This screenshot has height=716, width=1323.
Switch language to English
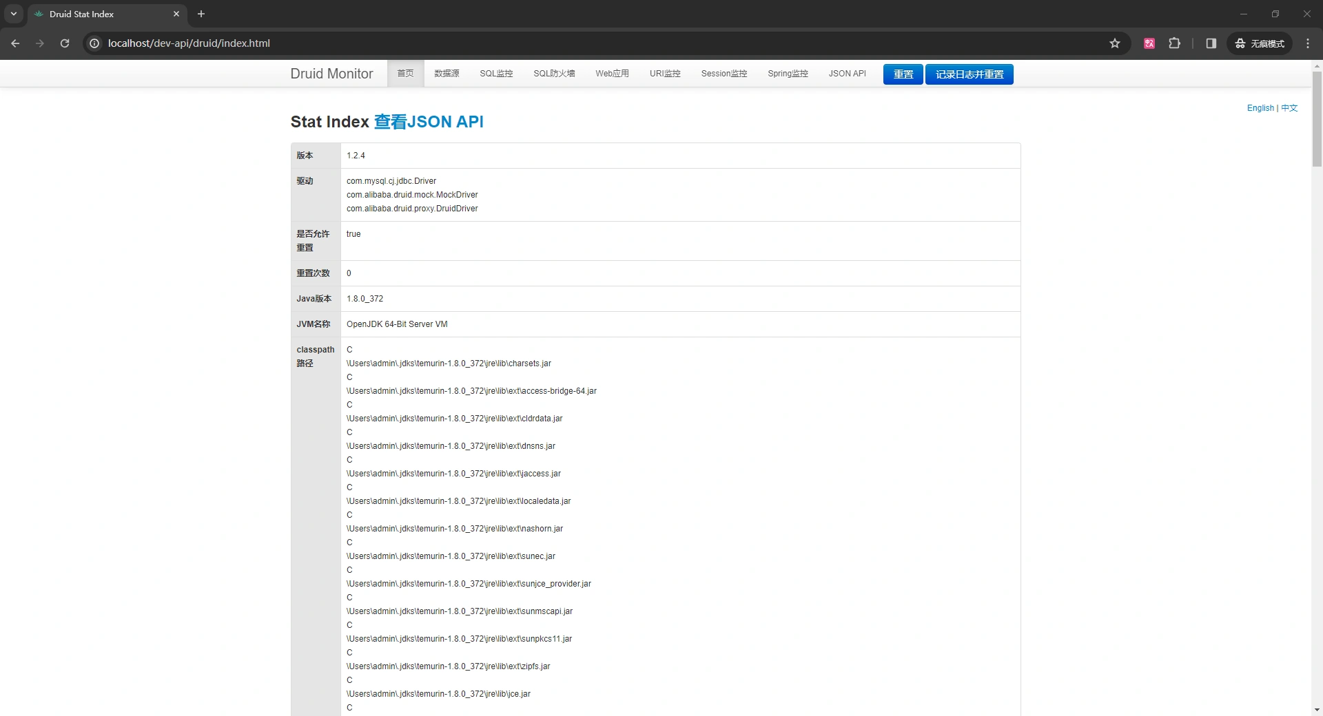pos(1260,108)
